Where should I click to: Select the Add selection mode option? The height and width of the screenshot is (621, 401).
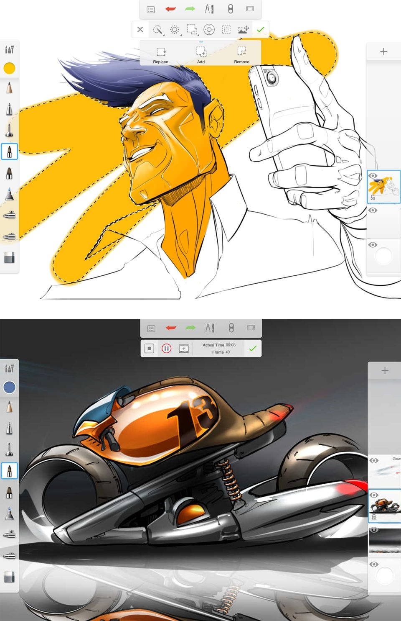click(201, 55)
